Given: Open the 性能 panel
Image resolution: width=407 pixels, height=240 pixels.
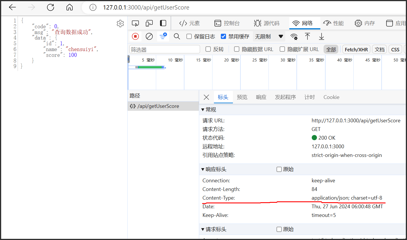Looking at the screenshot, I should click(333, 23).
